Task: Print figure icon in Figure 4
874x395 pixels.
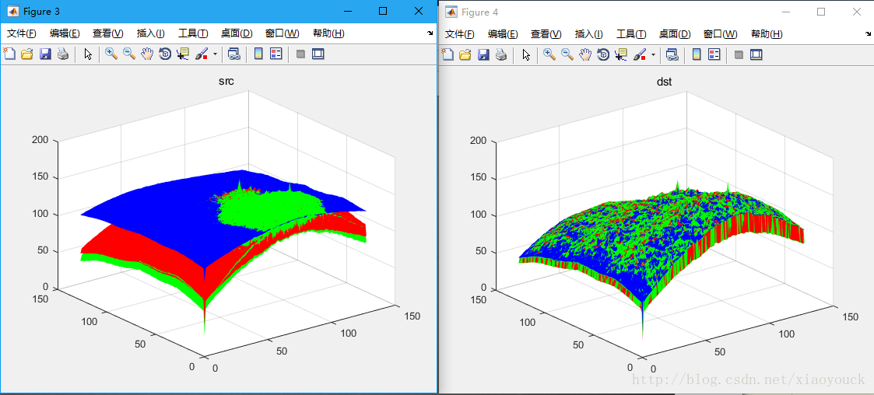Action: pyautogui.click(x=501, y=54)
